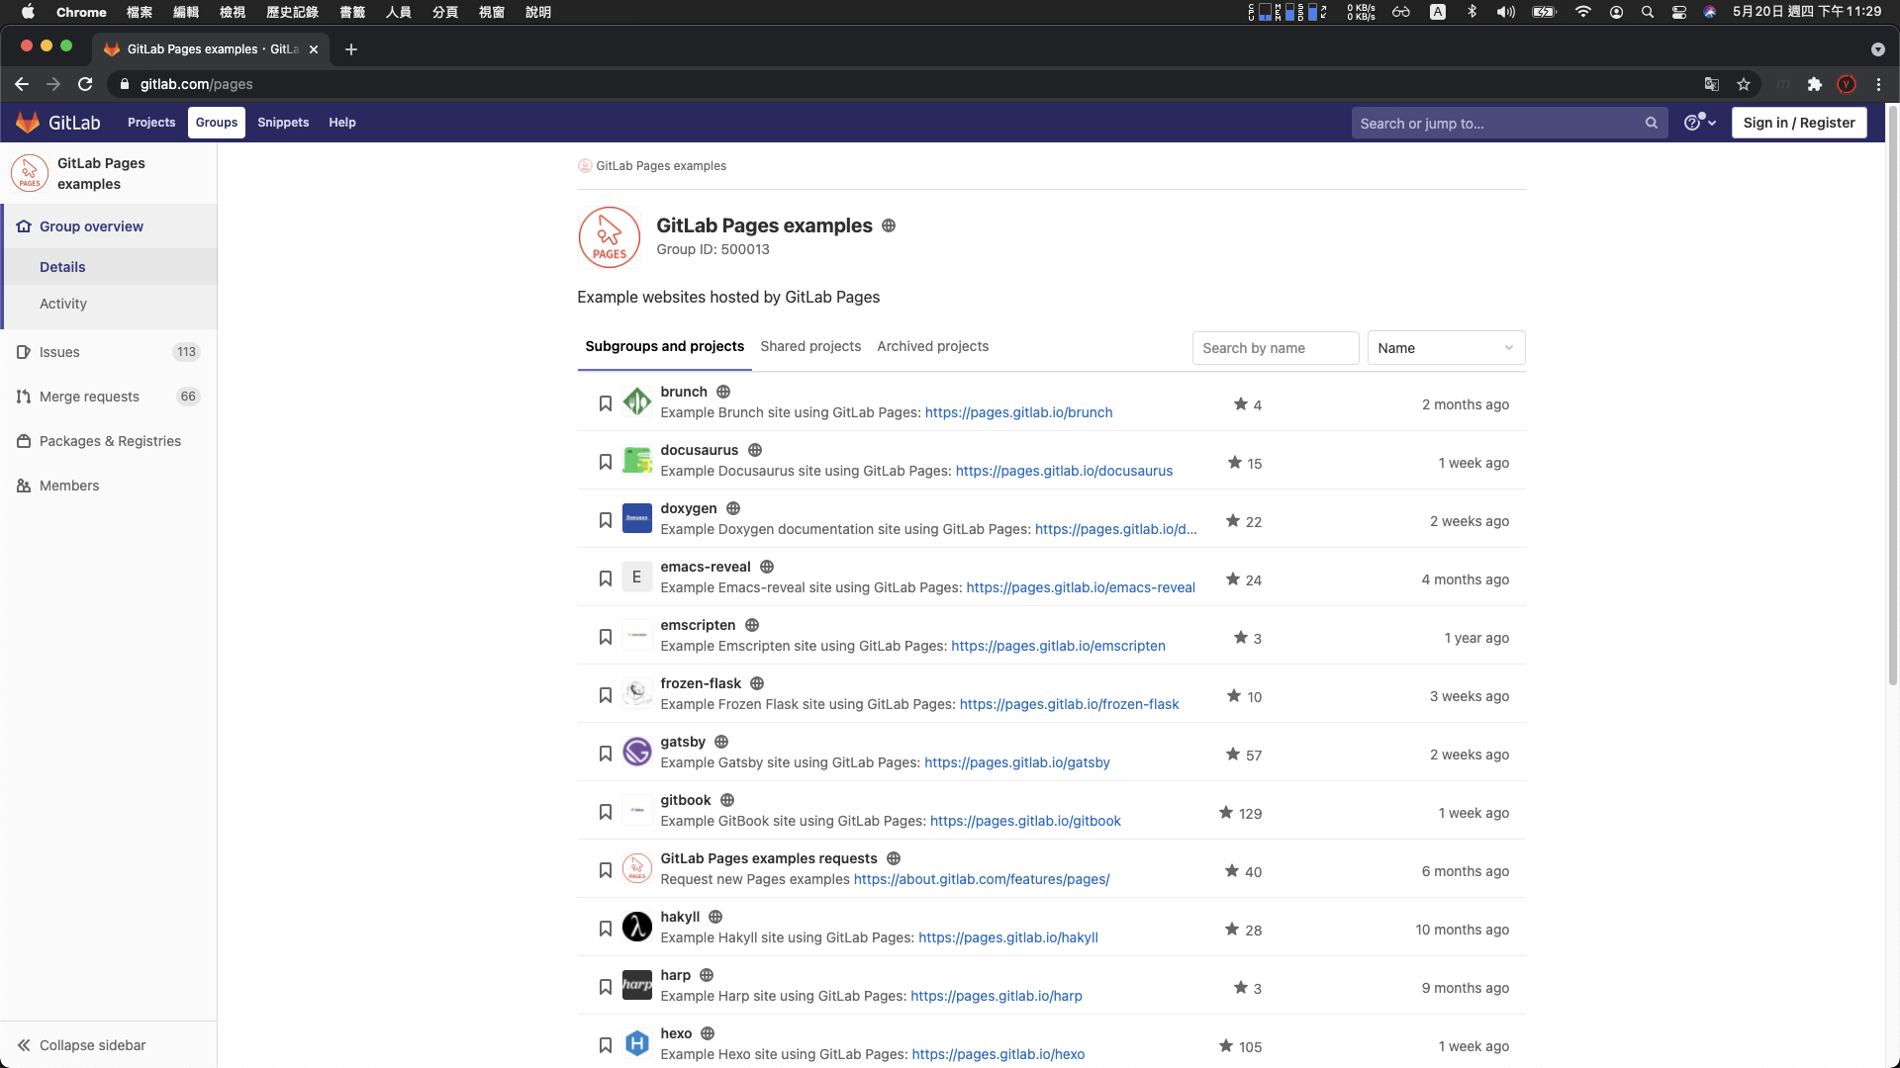Open the Chrome three-dot menu
The height and width of the screenshot is (1068, 1900).
(x=1878, y=84)
